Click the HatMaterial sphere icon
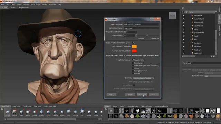The width and height of the screenshot is (221, 124). 192,15
